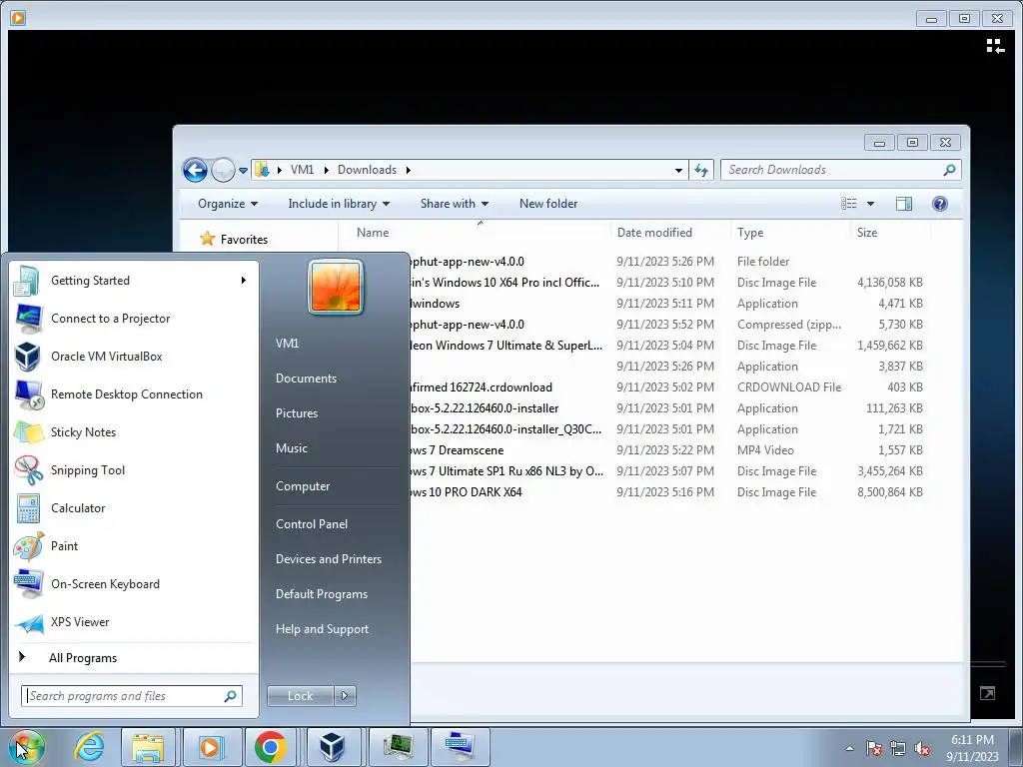Screen dimensions: 1023x767
Task: Show hidden tray icons arrow
Action: 849,748
